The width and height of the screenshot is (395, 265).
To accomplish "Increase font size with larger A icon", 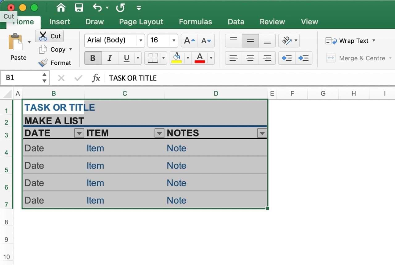I will pyautogui.click(x=189, y=40).
